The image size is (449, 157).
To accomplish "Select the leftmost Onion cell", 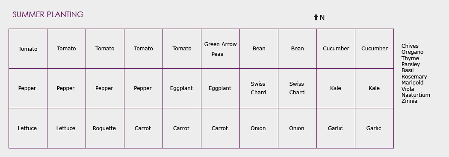I will pos(259,128).
